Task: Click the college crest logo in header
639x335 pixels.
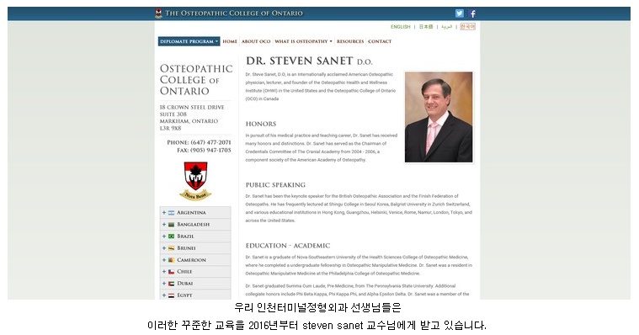Action: (x=158, y=13)
